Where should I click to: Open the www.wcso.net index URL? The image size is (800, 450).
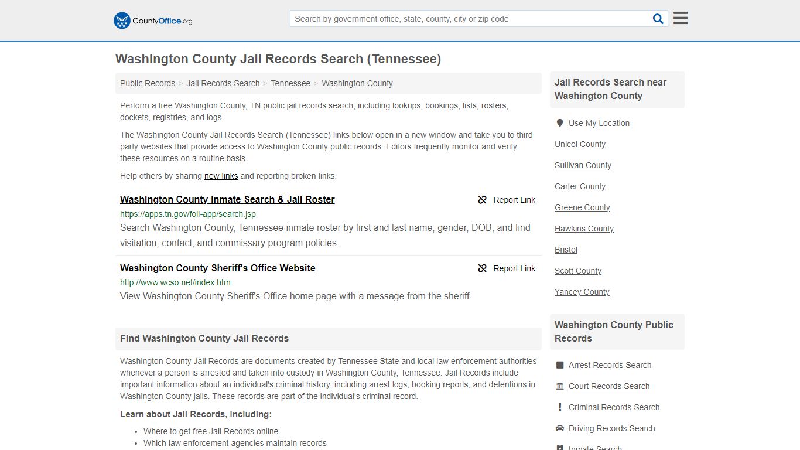pos(175,282)
